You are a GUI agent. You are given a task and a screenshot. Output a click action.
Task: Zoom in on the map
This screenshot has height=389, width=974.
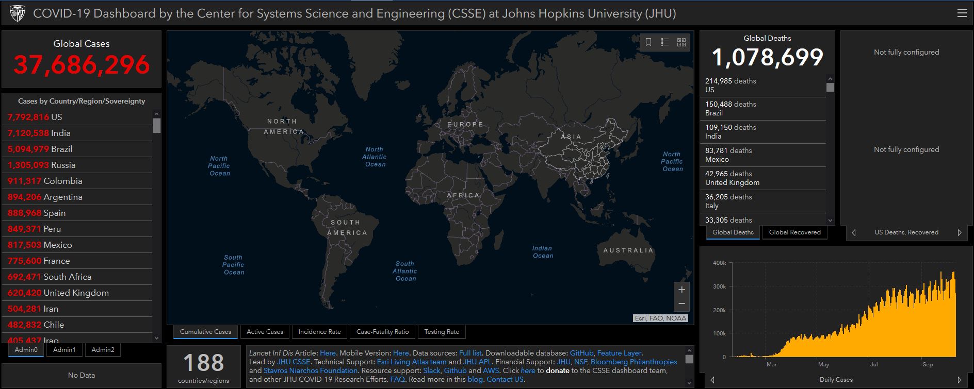[681, 290]
